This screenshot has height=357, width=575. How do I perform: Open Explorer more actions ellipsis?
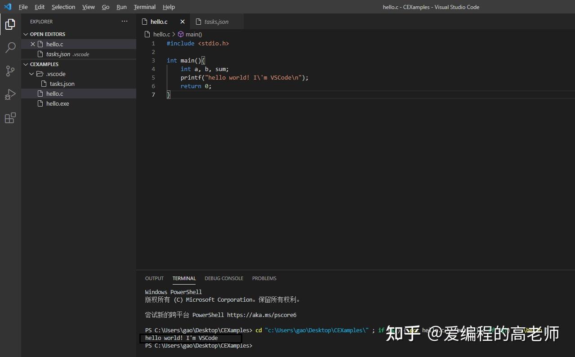125,21
